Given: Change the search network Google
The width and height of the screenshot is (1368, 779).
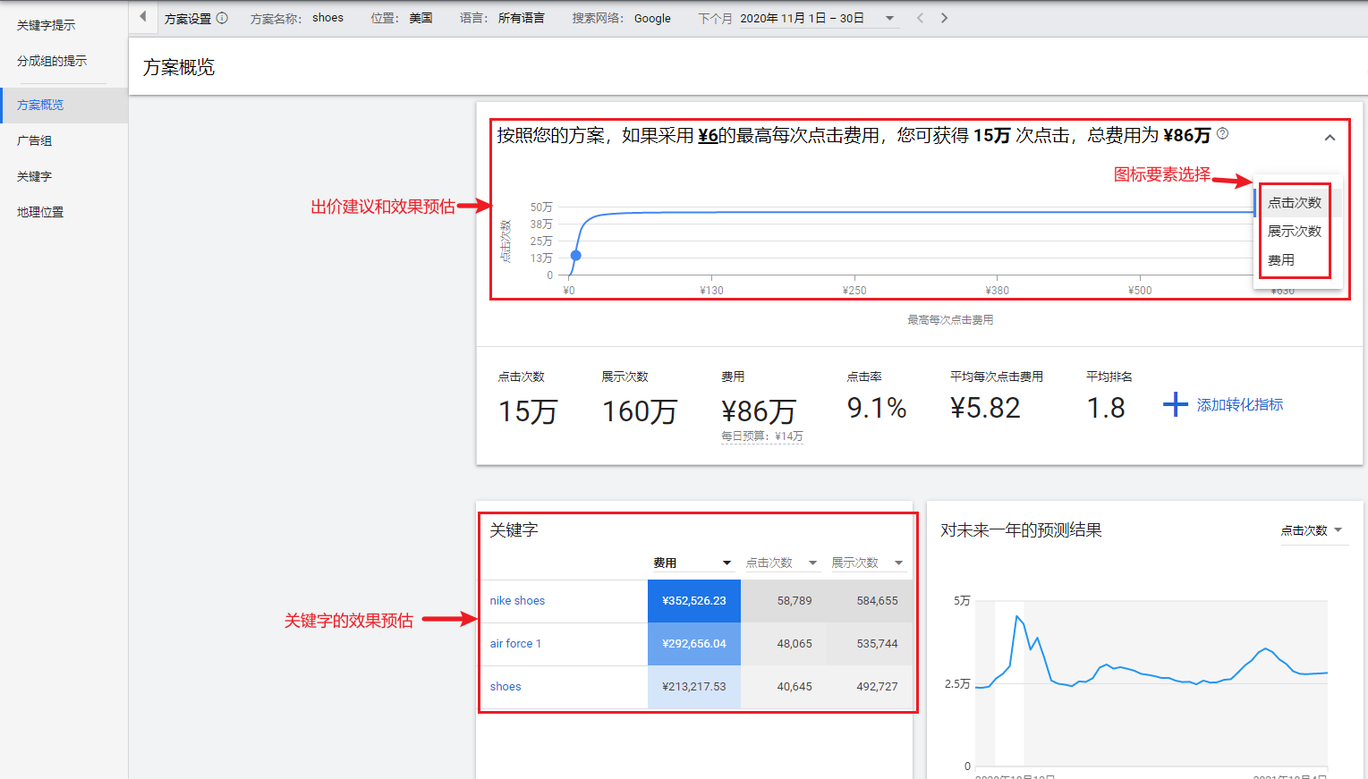Looking at the screenshot, I should pos(652,18).
